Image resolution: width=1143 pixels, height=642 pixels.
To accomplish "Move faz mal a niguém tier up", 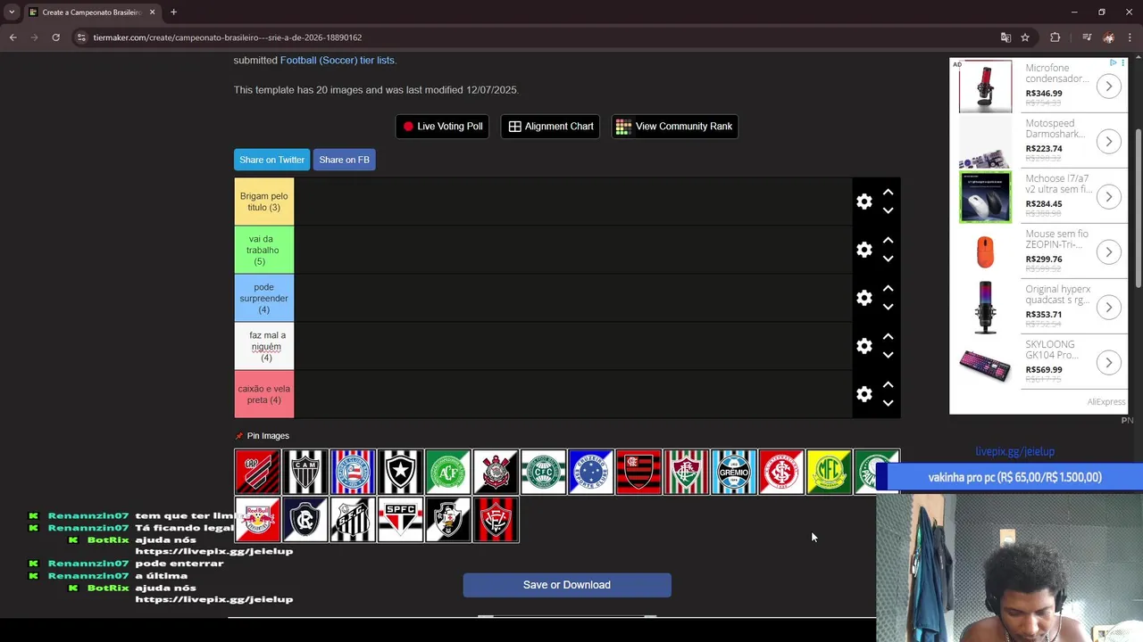I will [x=888, y=337].
